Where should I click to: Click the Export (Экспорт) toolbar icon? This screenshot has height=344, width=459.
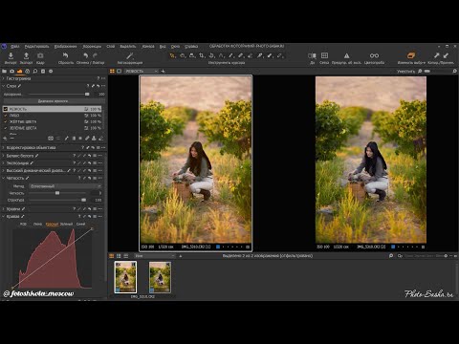point(26,55)
